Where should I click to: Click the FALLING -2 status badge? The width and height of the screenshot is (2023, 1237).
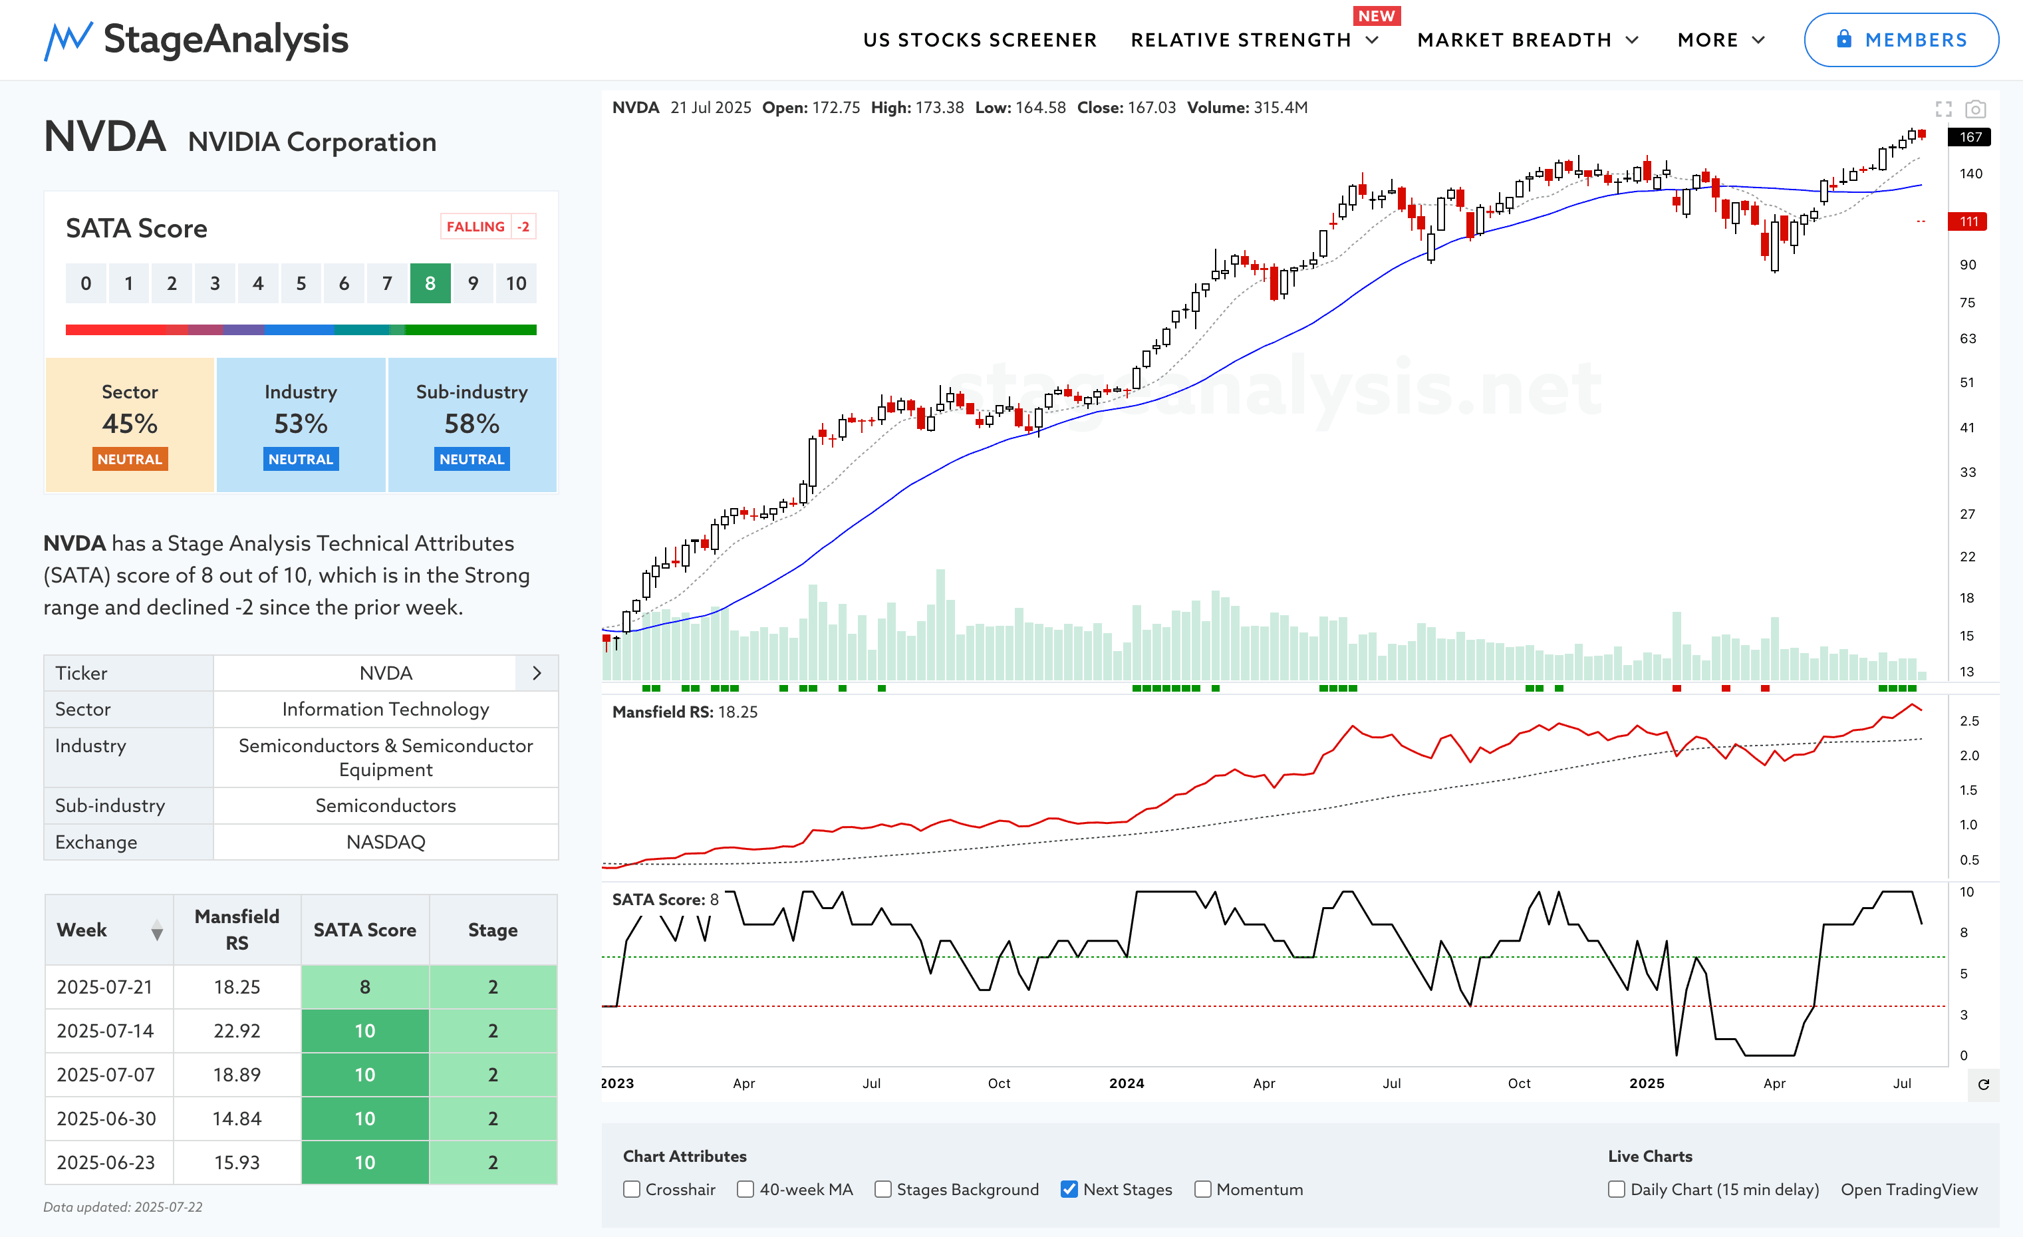click(489, 227)
